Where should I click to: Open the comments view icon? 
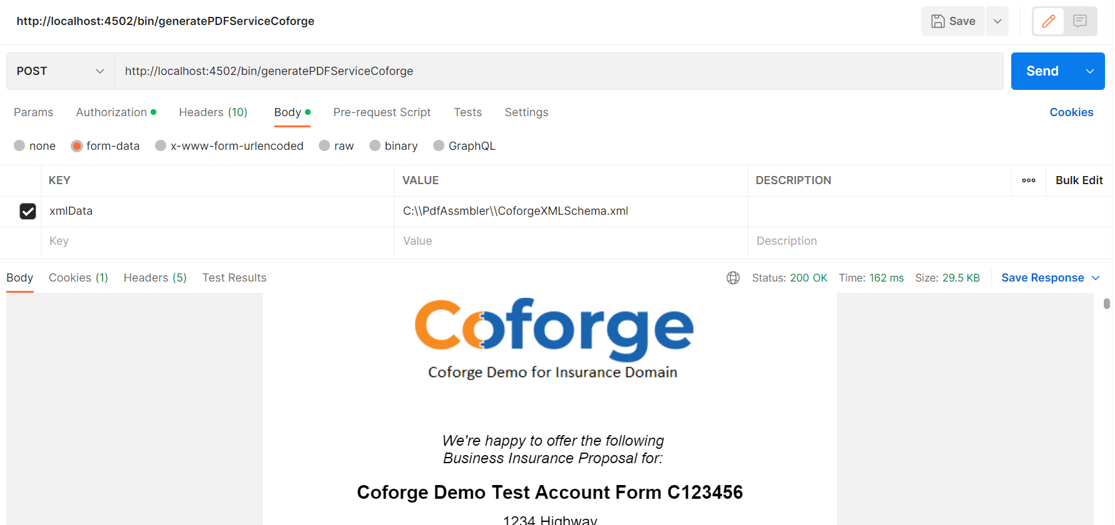[1079, 21]
